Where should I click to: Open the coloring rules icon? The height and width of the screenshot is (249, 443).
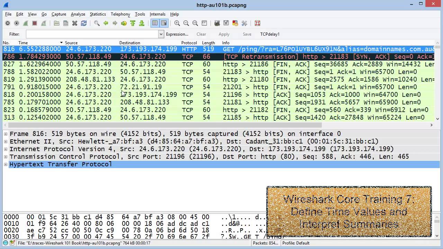(235, 23)
